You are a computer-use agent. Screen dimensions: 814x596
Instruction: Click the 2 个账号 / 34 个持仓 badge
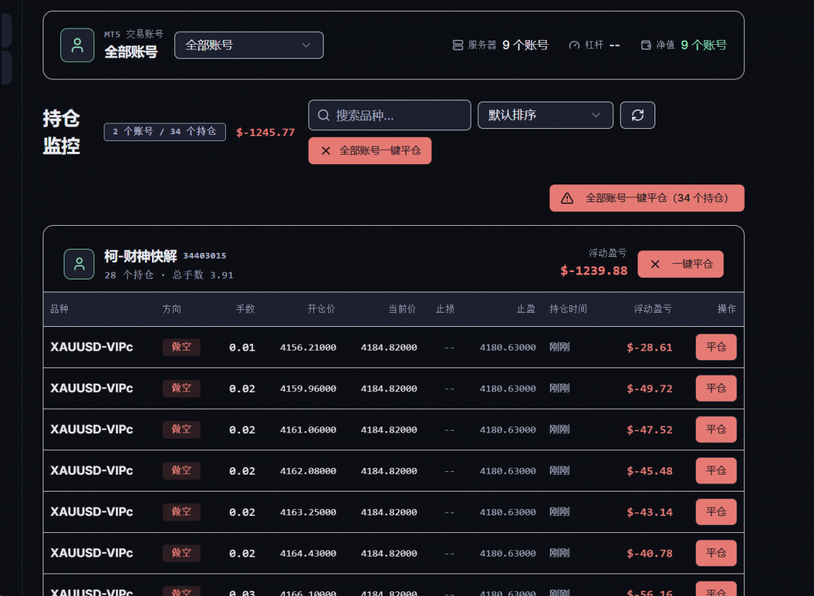pyautogui.click(x=165, y=132)
